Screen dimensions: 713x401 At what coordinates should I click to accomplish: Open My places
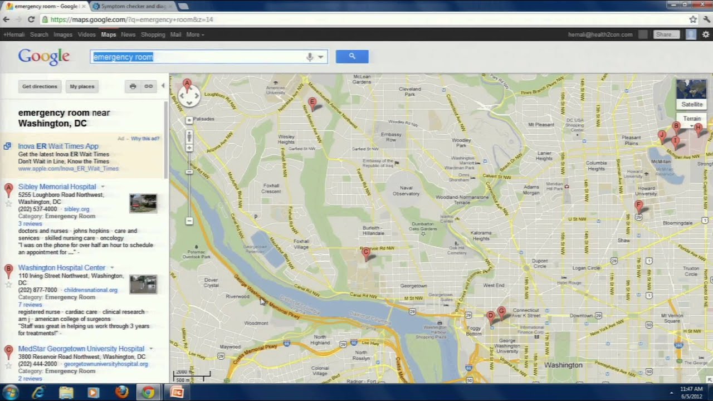click(82, 86)
